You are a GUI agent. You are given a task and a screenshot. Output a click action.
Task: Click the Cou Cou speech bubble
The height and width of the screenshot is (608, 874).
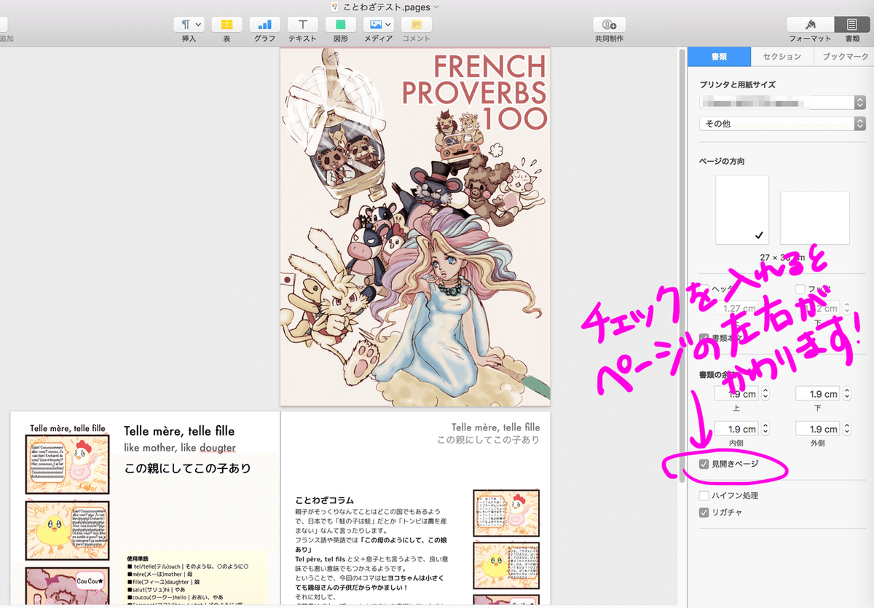[x=90, y=581]
